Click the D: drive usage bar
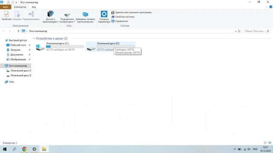Screen dimensions: 273x153 (x=116, y=46)
